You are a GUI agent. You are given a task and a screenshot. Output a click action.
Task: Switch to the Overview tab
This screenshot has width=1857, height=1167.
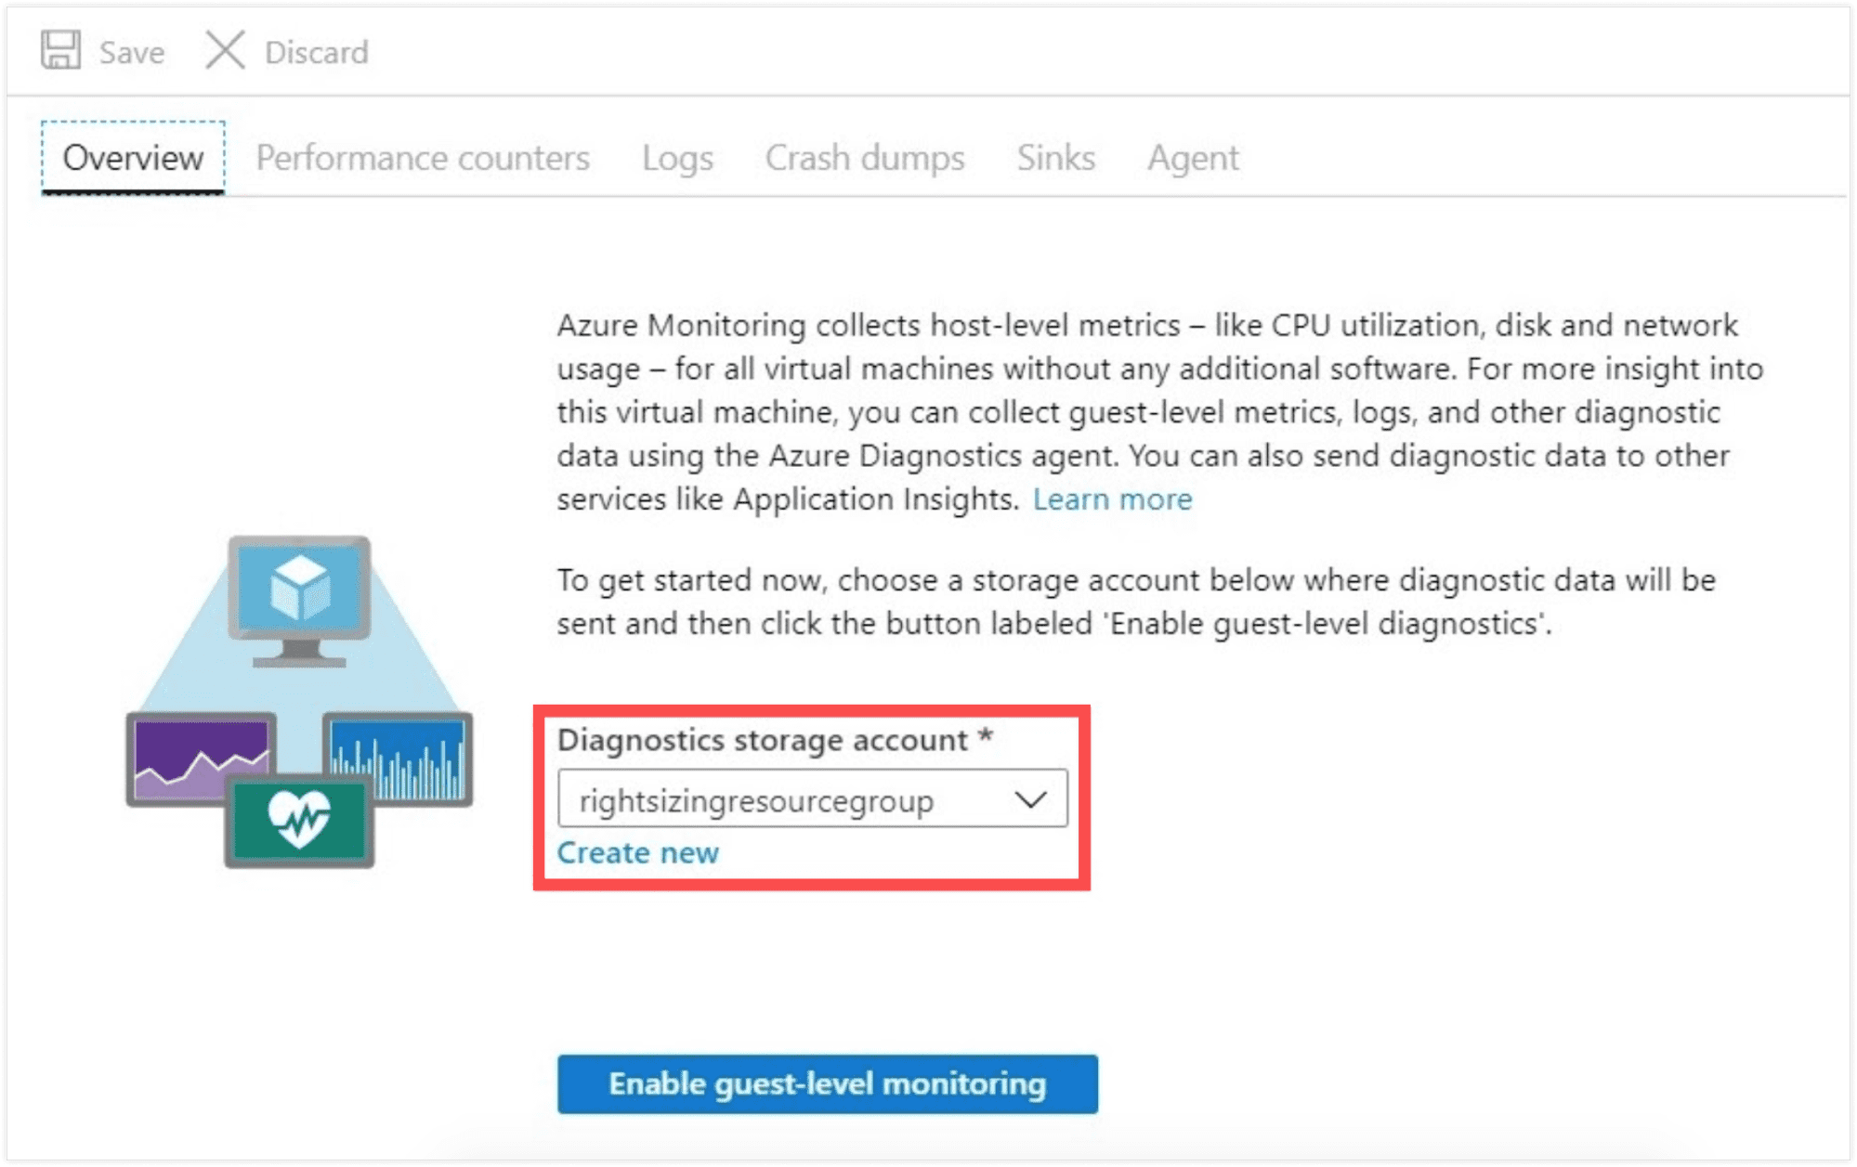[133, 158]
